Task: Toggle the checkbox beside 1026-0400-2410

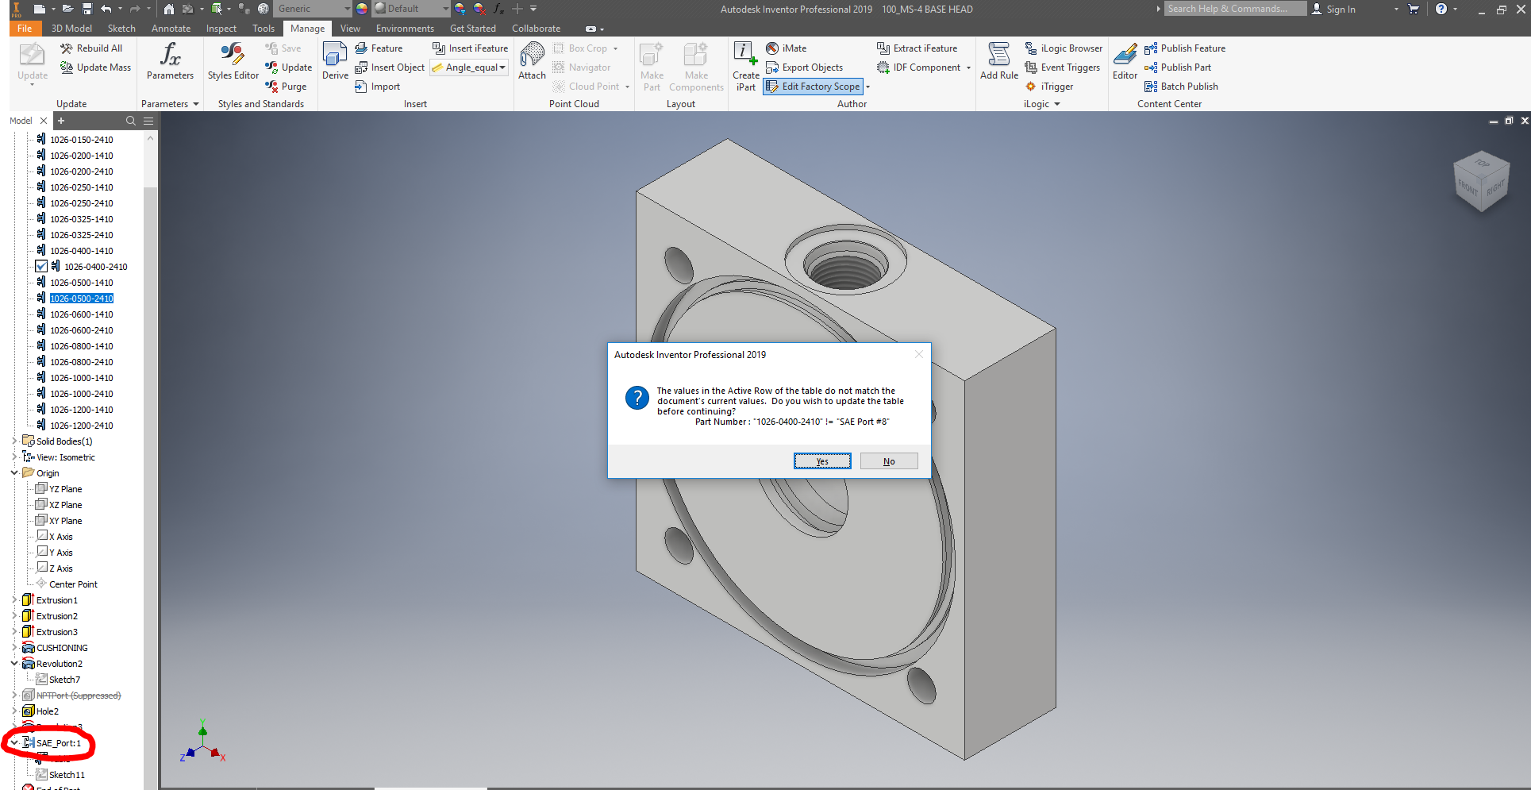Action: 41,267
